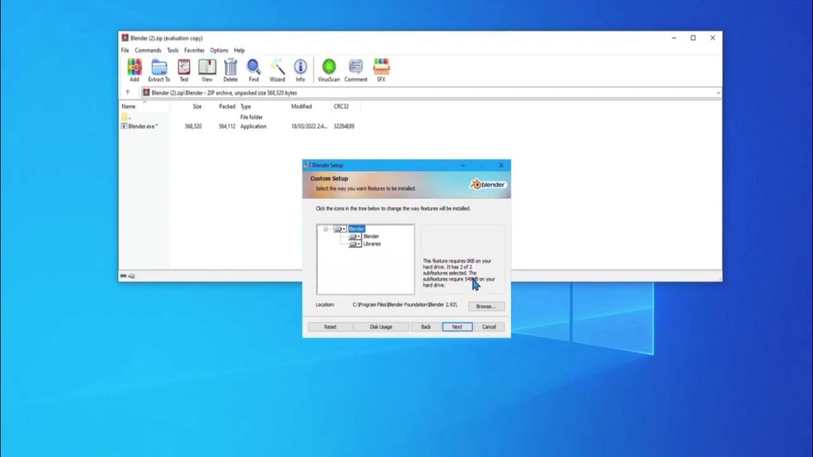The height and width of the screenshot is (457, 813).
Task: Open the Options menu
Action: (219, 50)
